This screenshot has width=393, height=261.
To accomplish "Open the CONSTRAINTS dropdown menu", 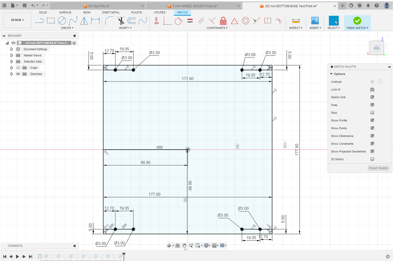I will [x=217, y=28].
